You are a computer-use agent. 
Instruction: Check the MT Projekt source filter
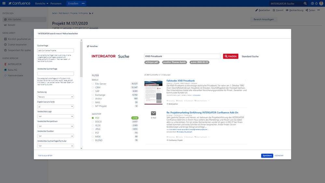93,106
